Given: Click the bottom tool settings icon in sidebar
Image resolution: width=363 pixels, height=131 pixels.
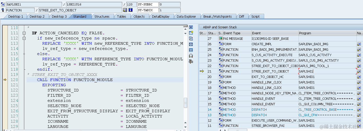Looking at the screenshot, I should pos(191,61).
